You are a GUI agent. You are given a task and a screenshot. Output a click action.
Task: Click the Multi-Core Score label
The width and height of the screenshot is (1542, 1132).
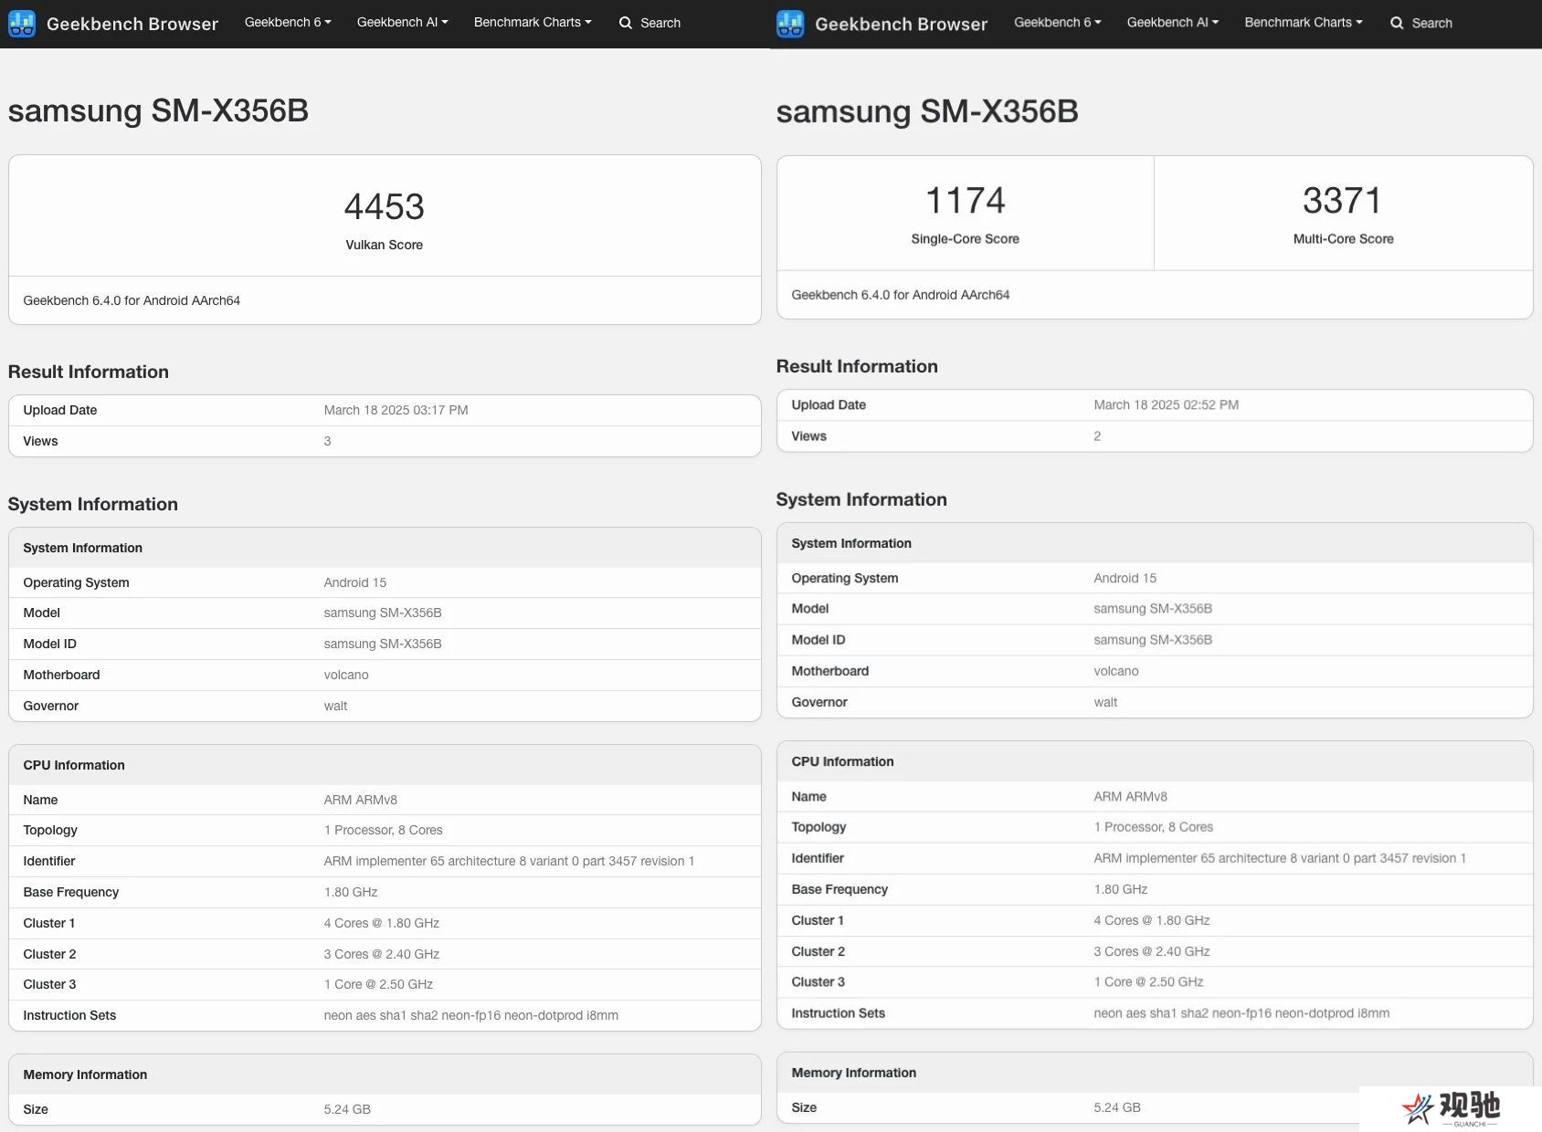[1344, 238]
